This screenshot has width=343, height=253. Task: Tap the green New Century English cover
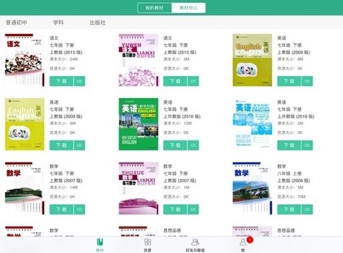[139, 124]
